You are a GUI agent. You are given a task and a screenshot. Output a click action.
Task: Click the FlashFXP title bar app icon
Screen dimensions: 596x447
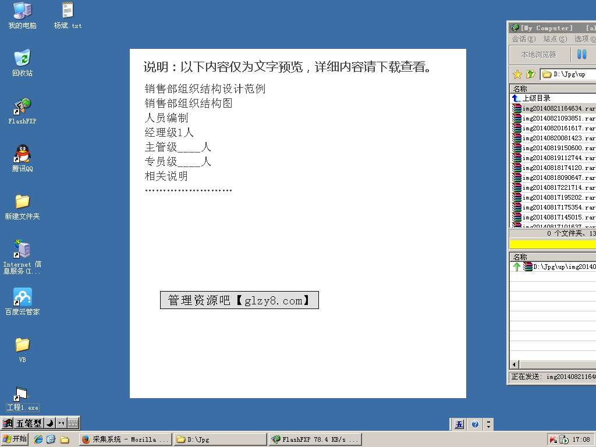coord(515,28)
